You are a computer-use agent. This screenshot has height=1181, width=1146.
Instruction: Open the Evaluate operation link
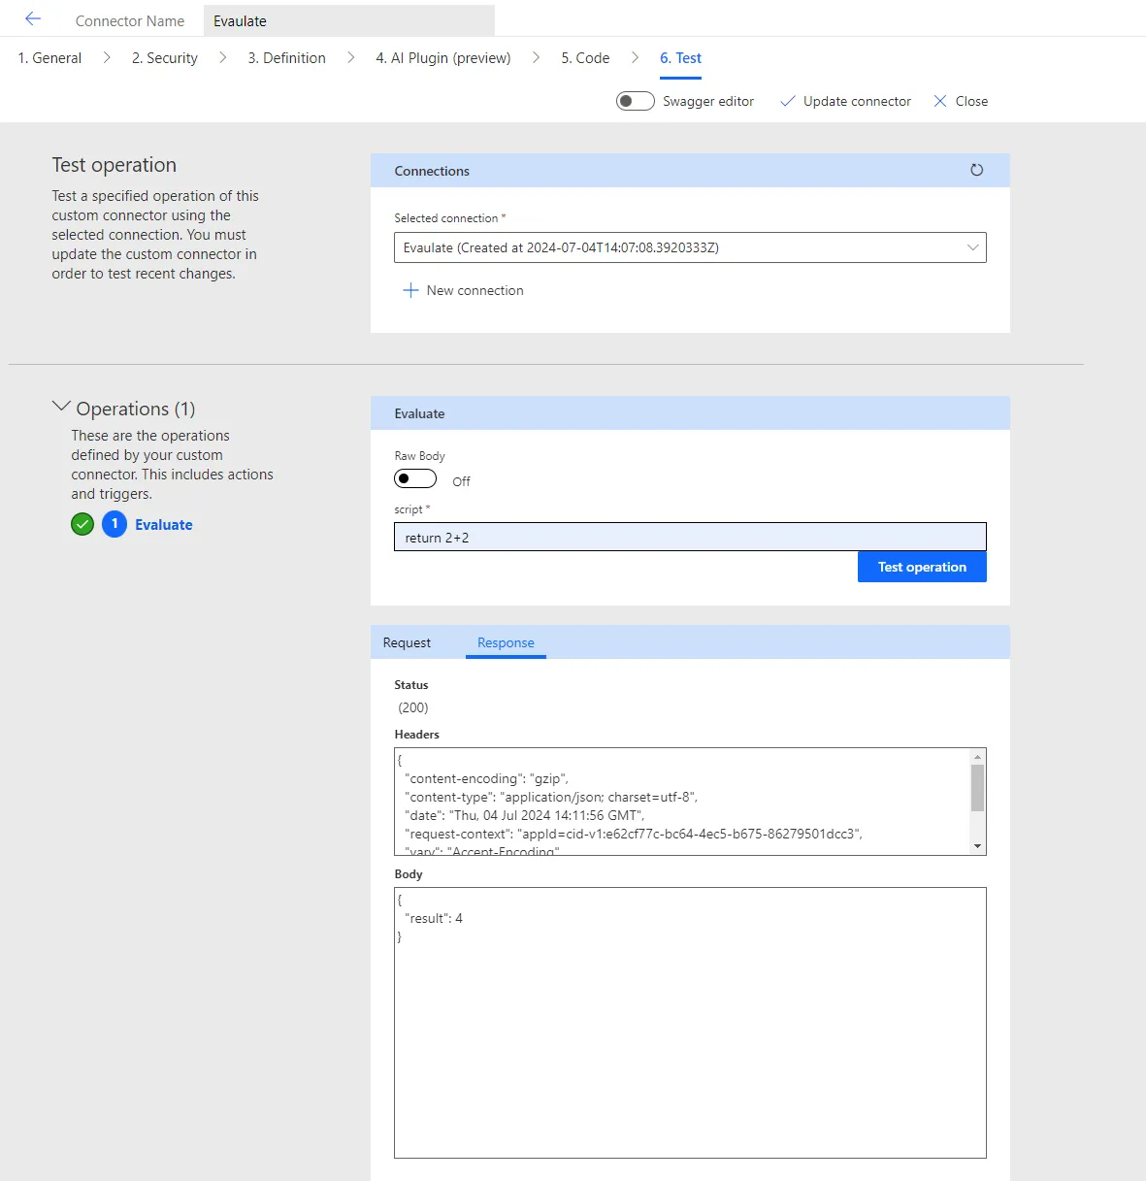tap(163, 525)
